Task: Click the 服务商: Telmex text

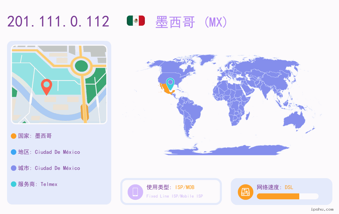Action: pos(38,184)
